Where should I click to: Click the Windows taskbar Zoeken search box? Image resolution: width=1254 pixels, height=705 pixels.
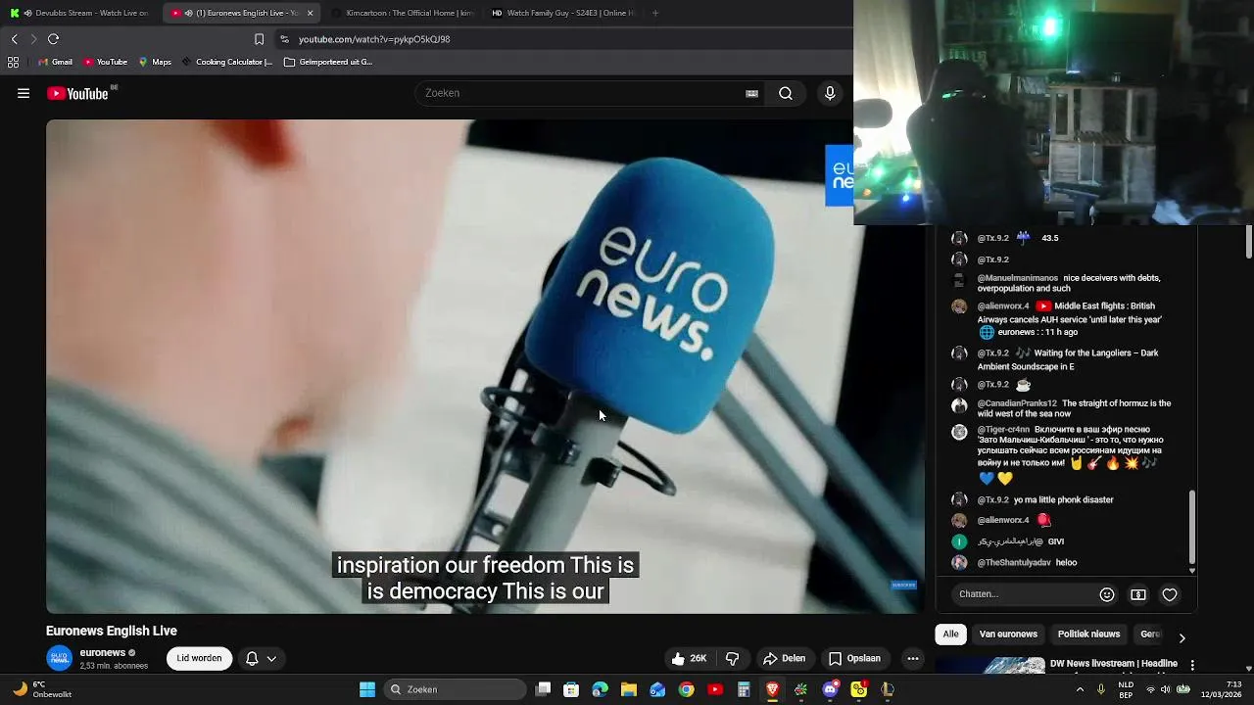(455, 689)
